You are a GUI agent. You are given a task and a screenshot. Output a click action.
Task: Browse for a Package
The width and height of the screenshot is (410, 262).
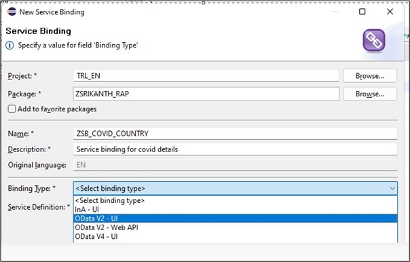(x=370, y=94)
